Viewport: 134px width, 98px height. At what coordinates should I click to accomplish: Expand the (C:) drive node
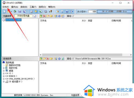pos(4,73)
